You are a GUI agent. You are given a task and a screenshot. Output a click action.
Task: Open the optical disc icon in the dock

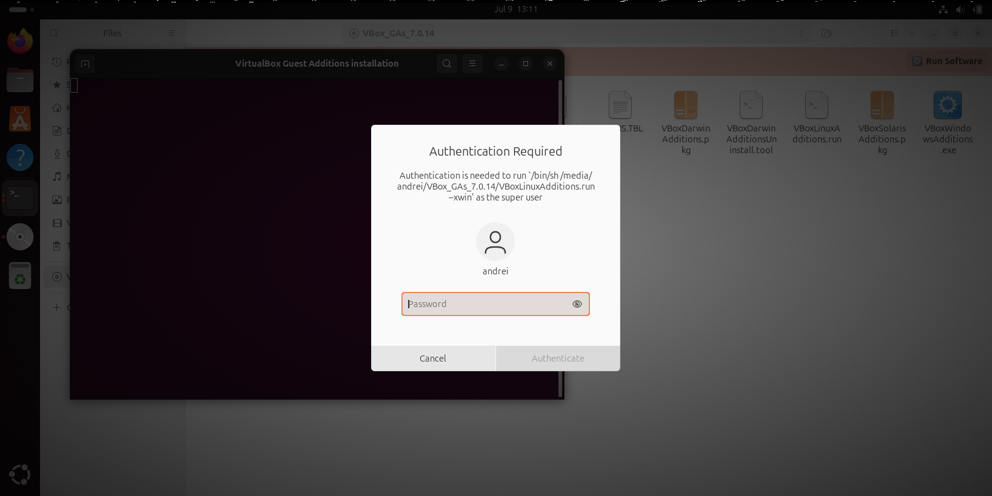click(x=20, y=237)
